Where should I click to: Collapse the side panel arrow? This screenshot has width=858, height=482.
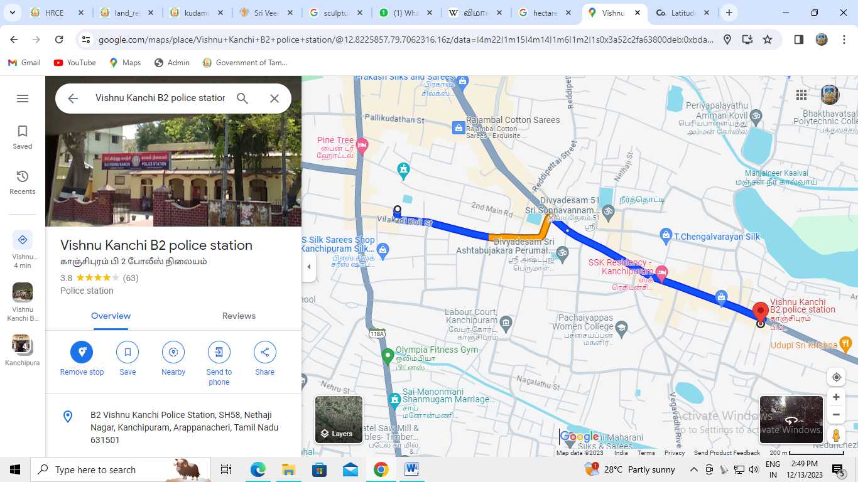pyautogui.click(x=308, y=267)
